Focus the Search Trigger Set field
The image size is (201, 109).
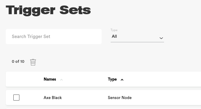pyautogui.click(x=54, y=37)
